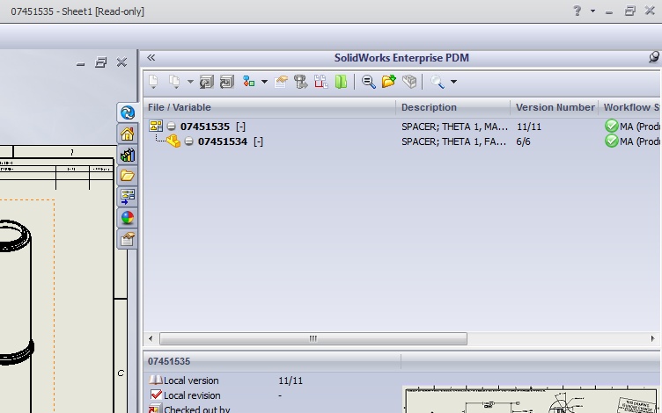This screenshot has height=413, width=662.
Task: Open the dropdown arrow next to the copy icon
Action: click(x=190, y=82)
